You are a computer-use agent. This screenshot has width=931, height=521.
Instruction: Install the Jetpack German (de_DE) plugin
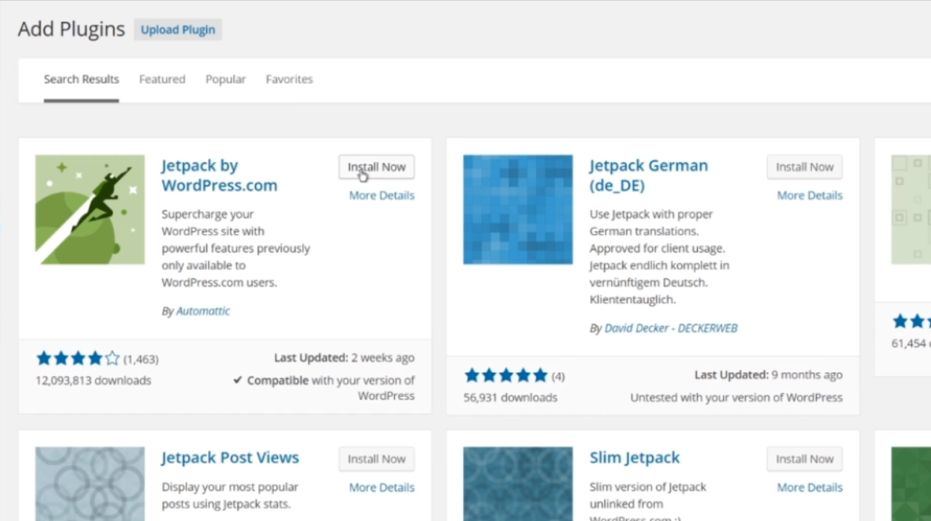tap(805, 167)
